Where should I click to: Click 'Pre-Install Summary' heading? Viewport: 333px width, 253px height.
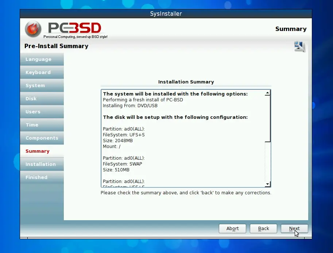[x=56, y=46]
